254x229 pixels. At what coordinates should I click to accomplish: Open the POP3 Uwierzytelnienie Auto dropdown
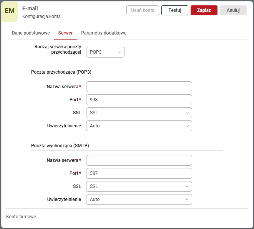pos(139,126)
